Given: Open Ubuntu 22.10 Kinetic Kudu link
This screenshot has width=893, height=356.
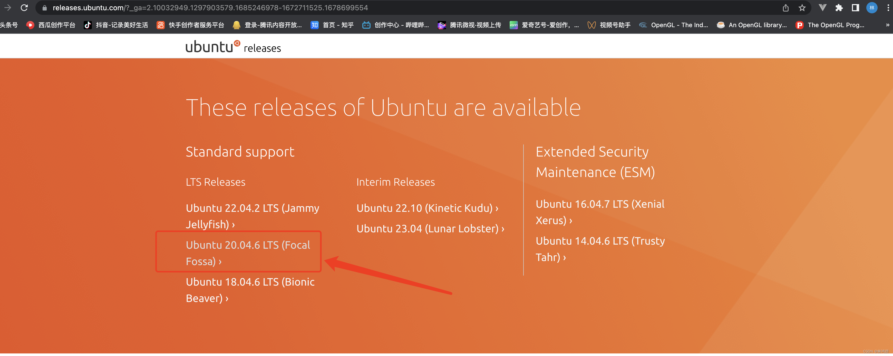Looking at the screenshot, I should pos(427,208).
